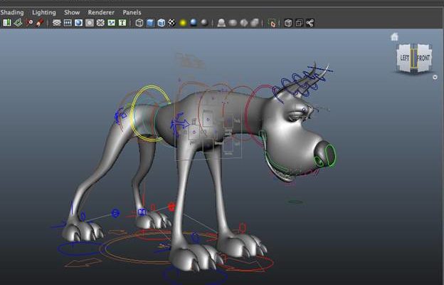
Task: Open Camera Attributes from panel toolbar
Action: [18, 23]
